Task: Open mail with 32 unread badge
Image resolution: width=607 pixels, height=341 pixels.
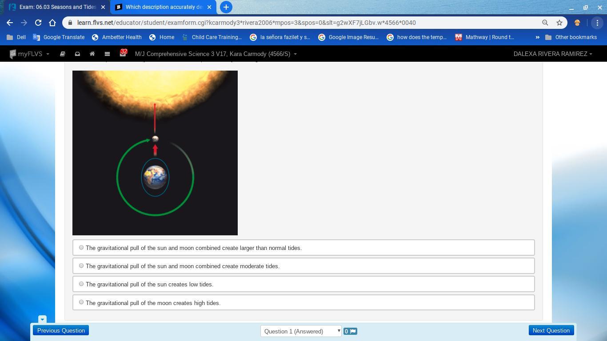Action: click(x=123, y=53)
